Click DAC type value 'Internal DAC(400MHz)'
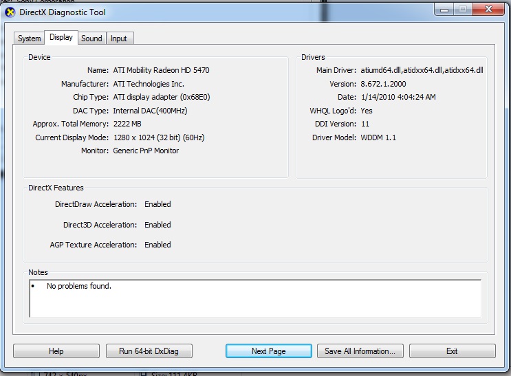 [x=150, y=111]
